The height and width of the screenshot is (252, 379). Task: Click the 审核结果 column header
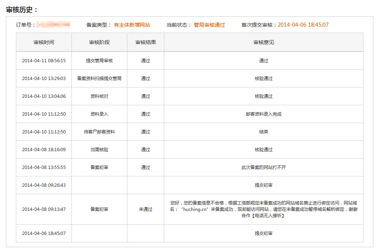point(145,42)
